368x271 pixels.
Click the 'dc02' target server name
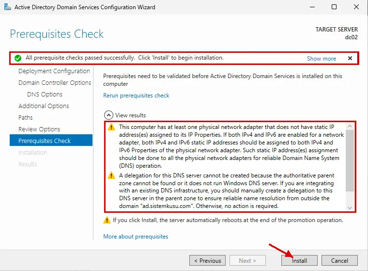click(x=351, y=37)
